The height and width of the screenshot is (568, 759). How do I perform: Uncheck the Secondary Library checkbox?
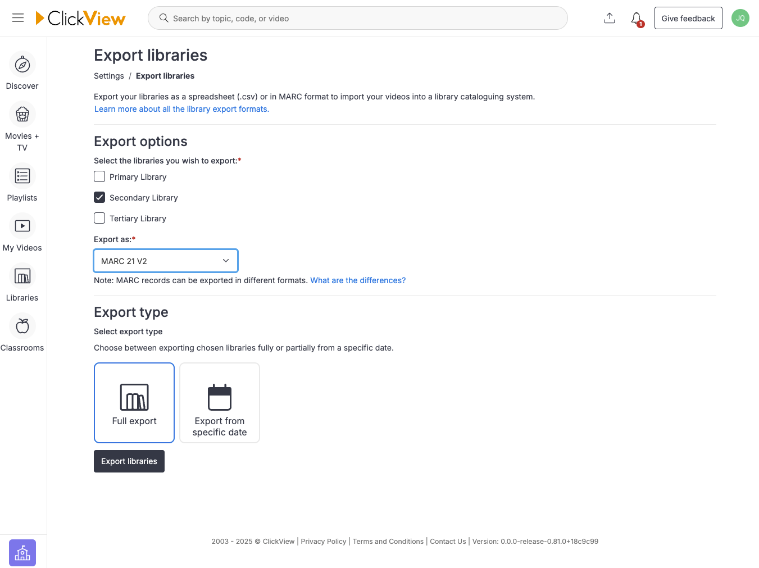pos(99,197)
